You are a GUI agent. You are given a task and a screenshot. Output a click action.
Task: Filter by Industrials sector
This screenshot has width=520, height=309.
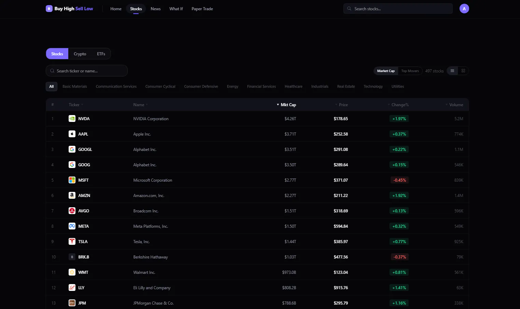tap(320, 86)
